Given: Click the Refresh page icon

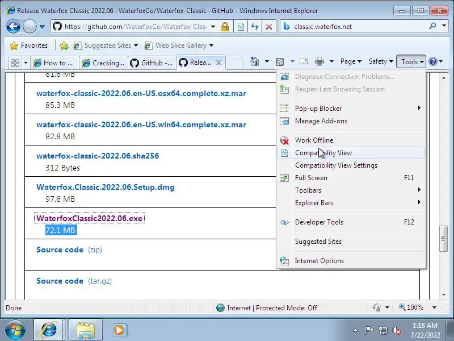Looking at the screenshot, I should 254,27.
